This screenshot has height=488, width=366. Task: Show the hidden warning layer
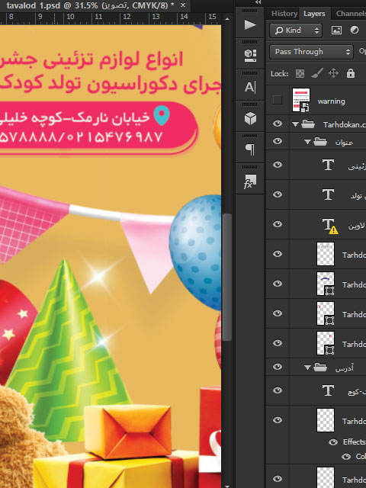[x=277, y=100]
